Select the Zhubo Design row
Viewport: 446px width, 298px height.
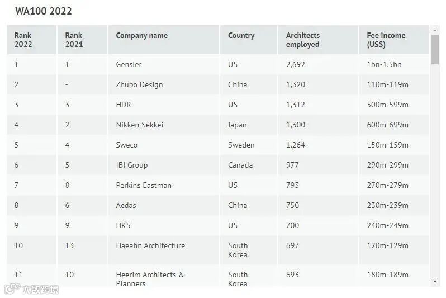pos(218,84)
